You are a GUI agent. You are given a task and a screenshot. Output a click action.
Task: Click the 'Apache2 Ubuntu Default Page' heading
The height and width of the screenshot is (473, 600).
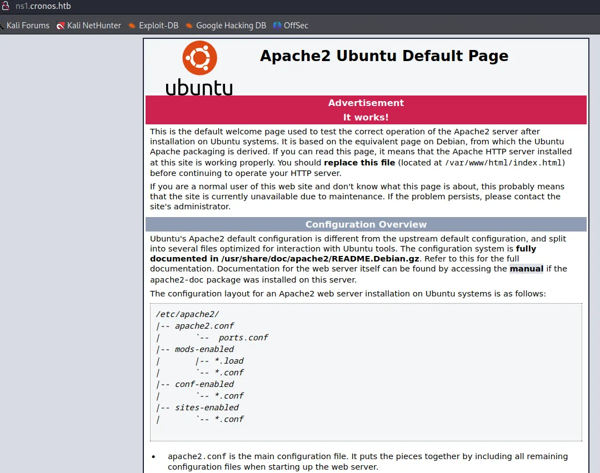[384, 56]
